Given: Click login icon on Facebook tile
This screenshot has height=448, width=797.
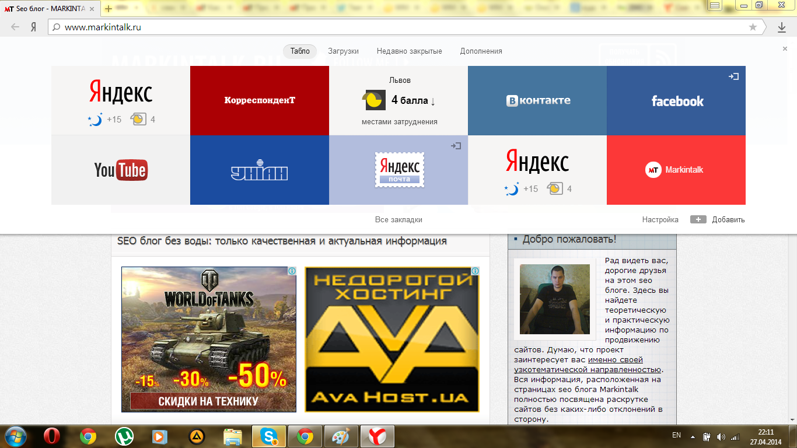Looking at the screenshot, I should point(734,76).
